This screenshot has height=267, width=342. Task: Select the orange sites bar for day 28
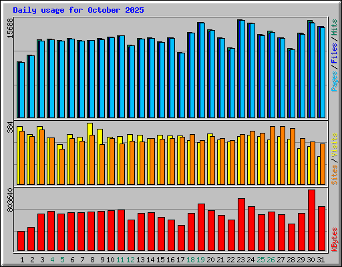(293, 156)
